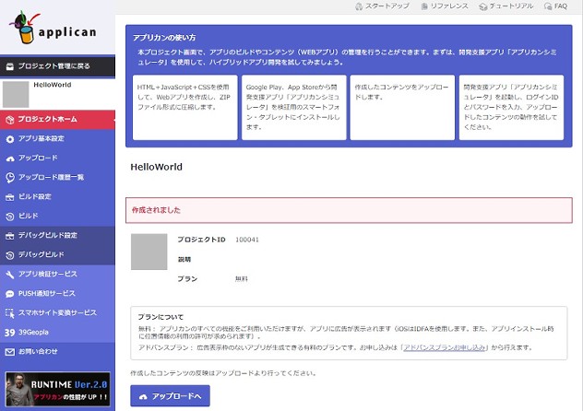Click the プロジェクトID label
Image resolution: width=583 pixels, height=411 pixels.
click(x=201, y=240)
